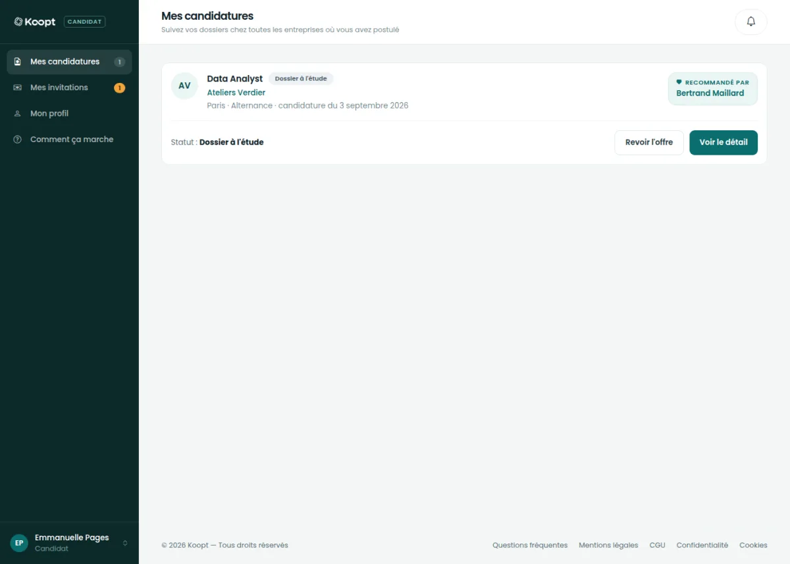The image size is (790, 564).
Task: Open the notifications bell
Action: (751, 22)
